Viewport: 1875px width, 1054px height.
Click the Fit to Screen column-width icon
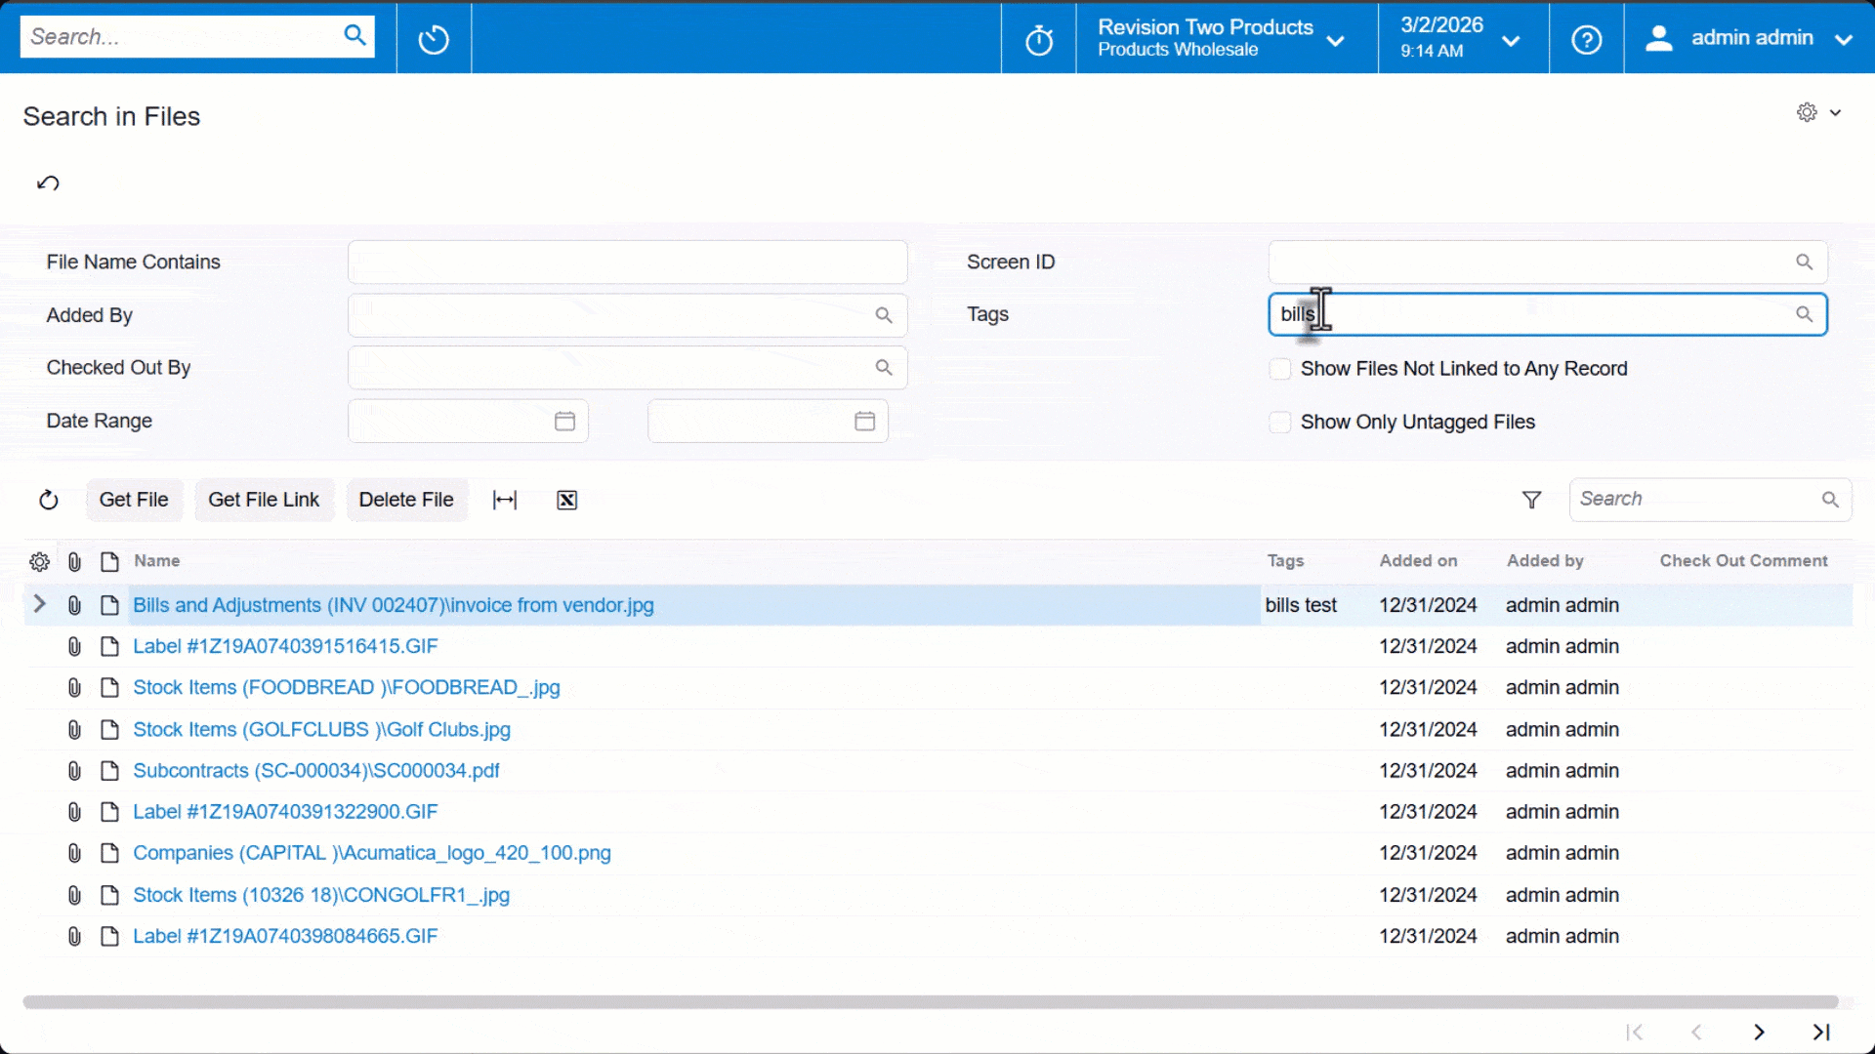point(505,500)
